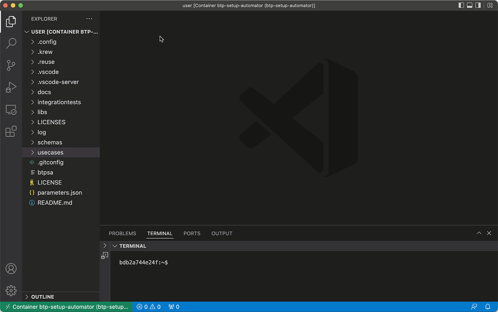
Task: Expand the usecases folder
Action: (x=61, y=152)
